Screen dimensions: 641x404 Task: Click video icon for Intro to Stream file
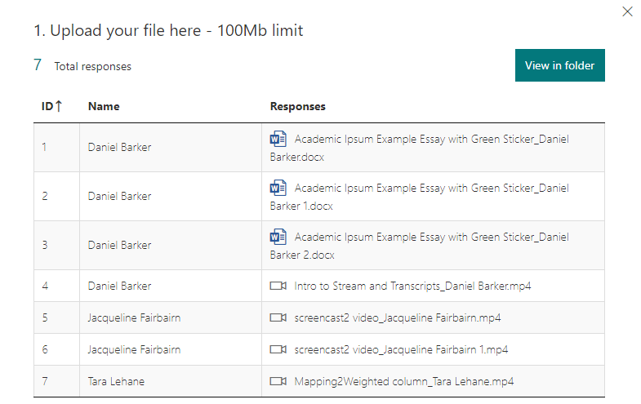point(278,286)
